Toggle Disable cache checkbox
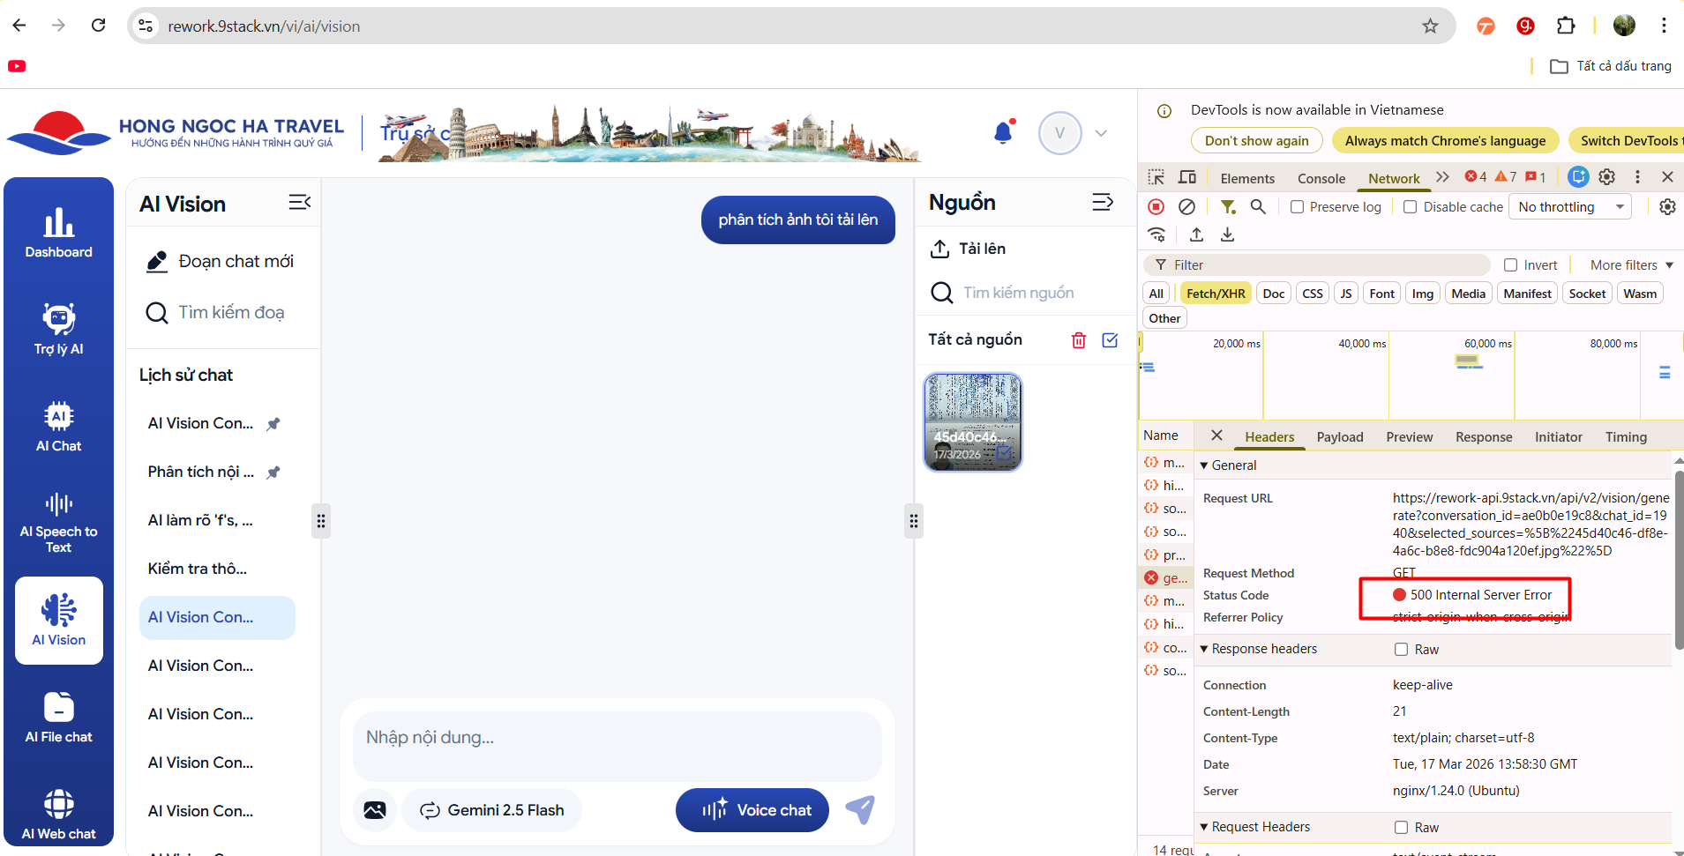The width and height of the screenshot is (1684, 856). pos(1411,206)
